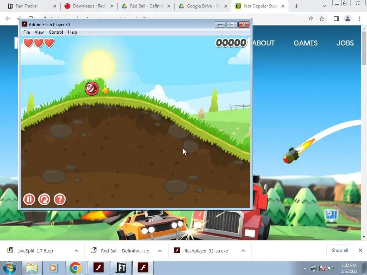Viewport: 367px width, 275px height.
Task: Click Show all downloads
Action: (x=340, y=250)
